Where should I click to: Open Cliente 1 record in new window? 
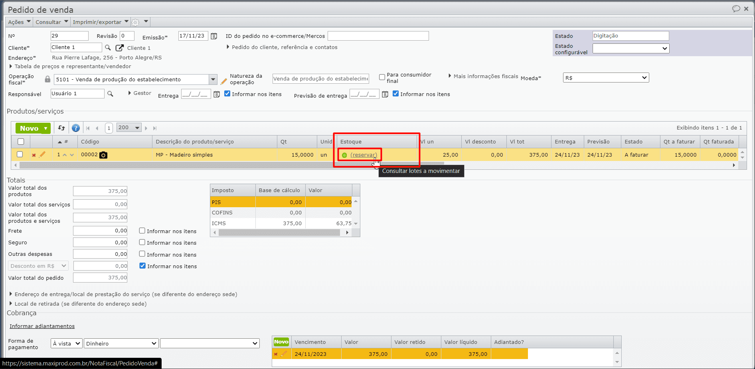click(119, 48)
